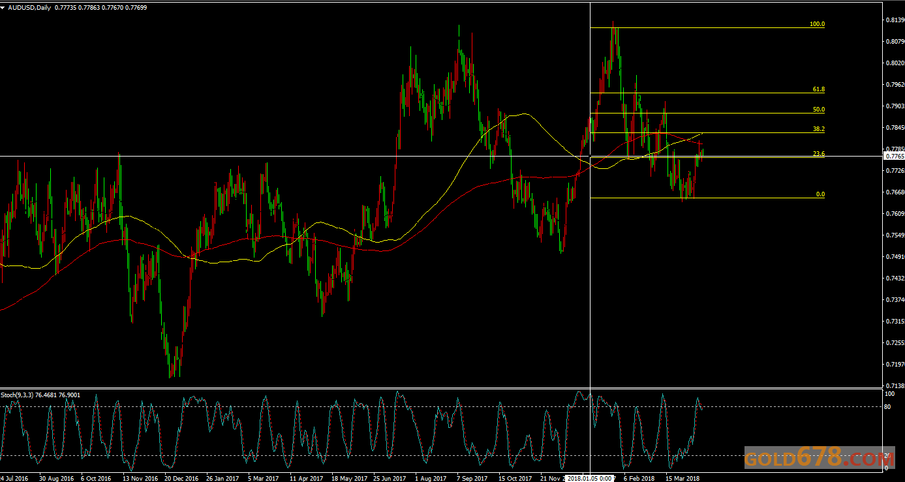Click the 0.7962 price axis value
The width and height of the screenshot is (905, 482).
coord(895,85)
